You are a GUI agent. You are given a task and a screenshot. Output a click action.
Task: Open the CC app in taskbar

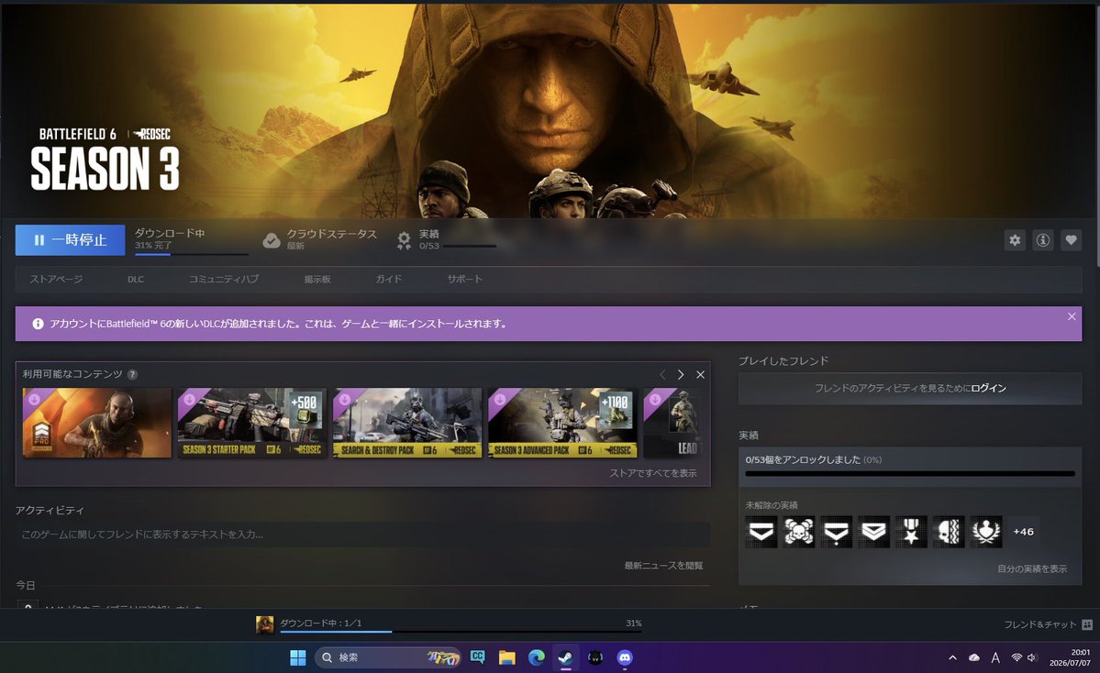pos(478,657)
